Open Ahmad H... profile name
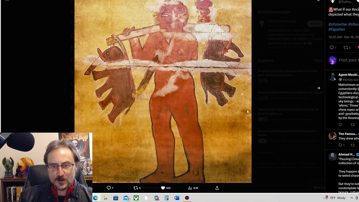The width and height of the screenshot is (359, 202). coord(347,154)
